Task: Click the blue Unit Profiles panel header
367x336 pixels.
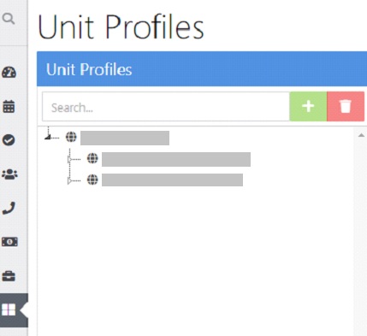Action: pos(202,69)
